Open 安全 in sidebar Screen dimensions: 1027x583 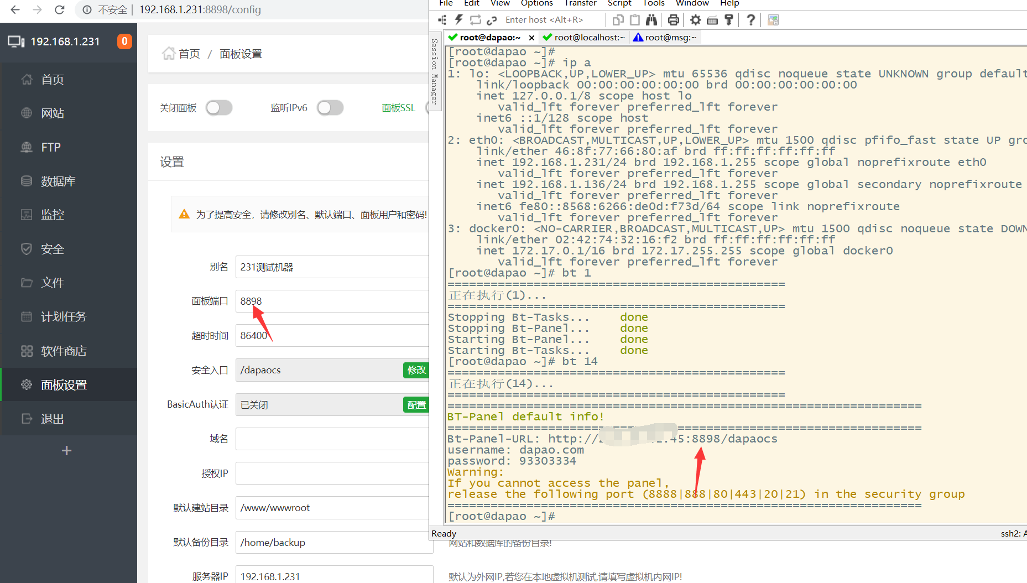tap(69, 249)
